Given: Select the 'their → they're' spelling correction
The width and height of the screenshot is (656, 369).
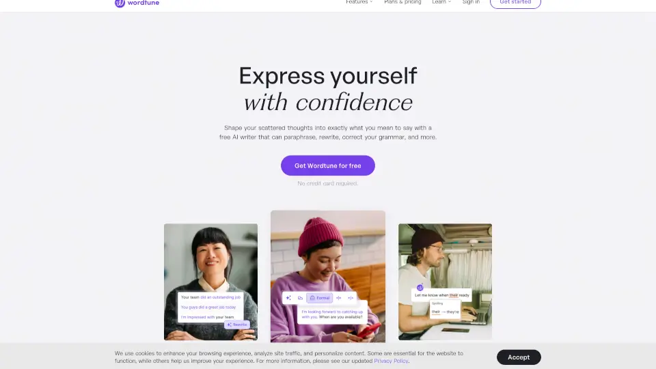Looking at the screenshot, I should (445, 312).
